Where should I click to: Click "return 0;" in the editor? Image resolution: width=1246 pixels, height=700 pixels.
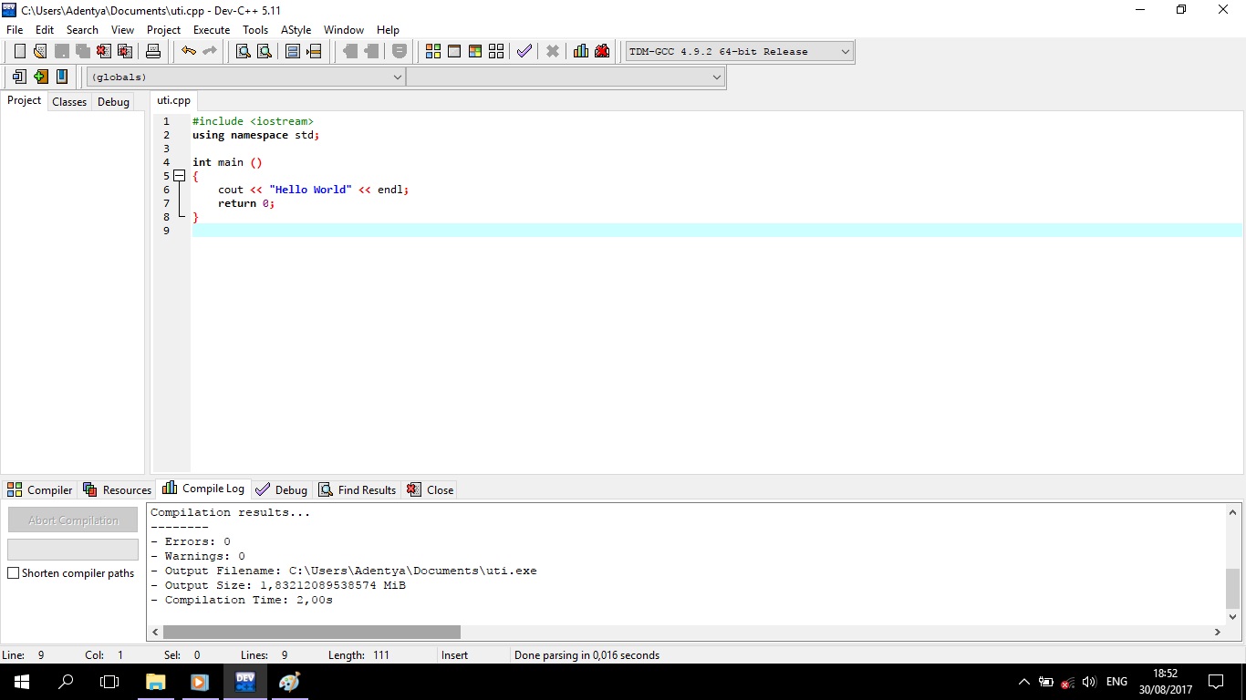pyautogui.click(x=246, y=203)
